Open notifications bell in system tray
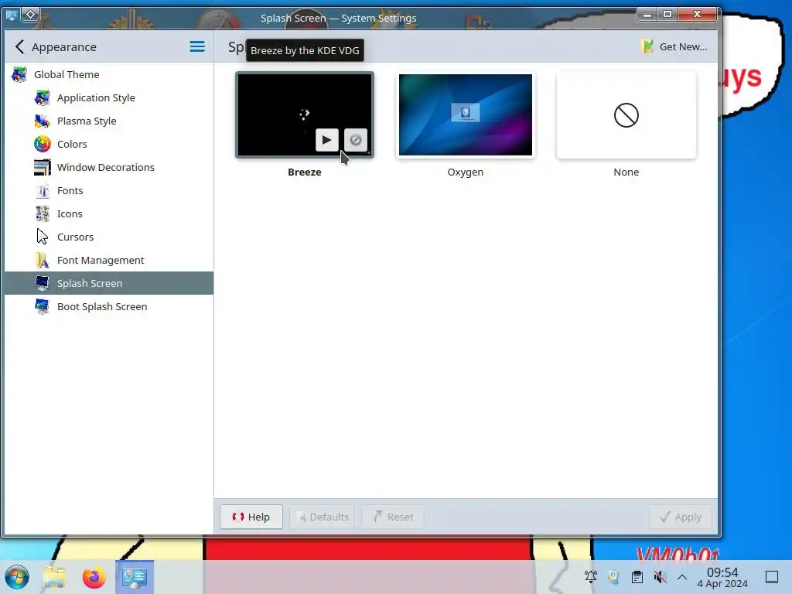Viewport: 792px width, 594px height. tap(590, 577)
